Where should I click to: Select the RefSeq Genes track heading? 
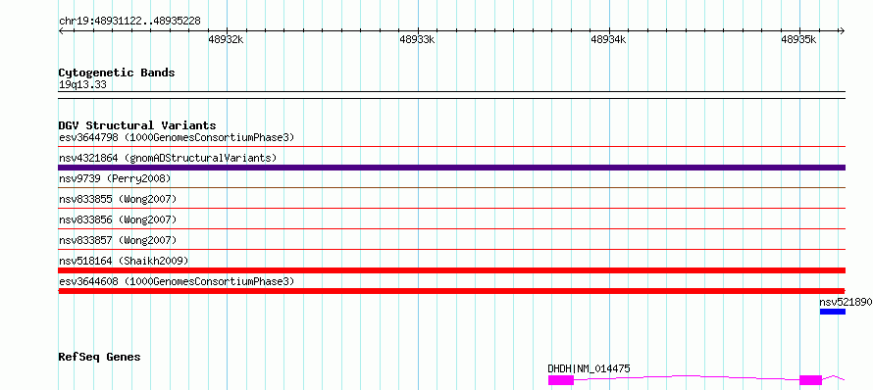pos(100,357)
